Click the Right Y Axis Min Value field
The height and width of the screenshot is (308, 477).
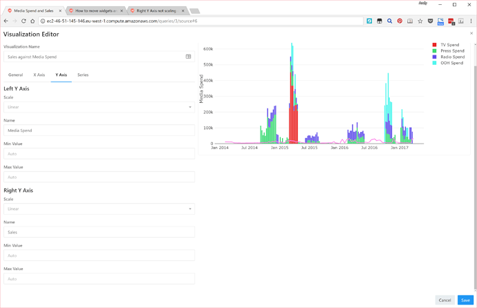(99, 256)
